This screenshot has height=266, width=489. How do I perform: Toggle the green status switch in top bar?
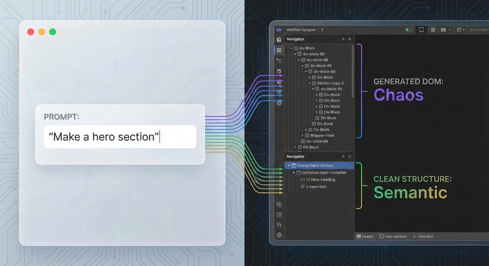[x=409, y=30]
